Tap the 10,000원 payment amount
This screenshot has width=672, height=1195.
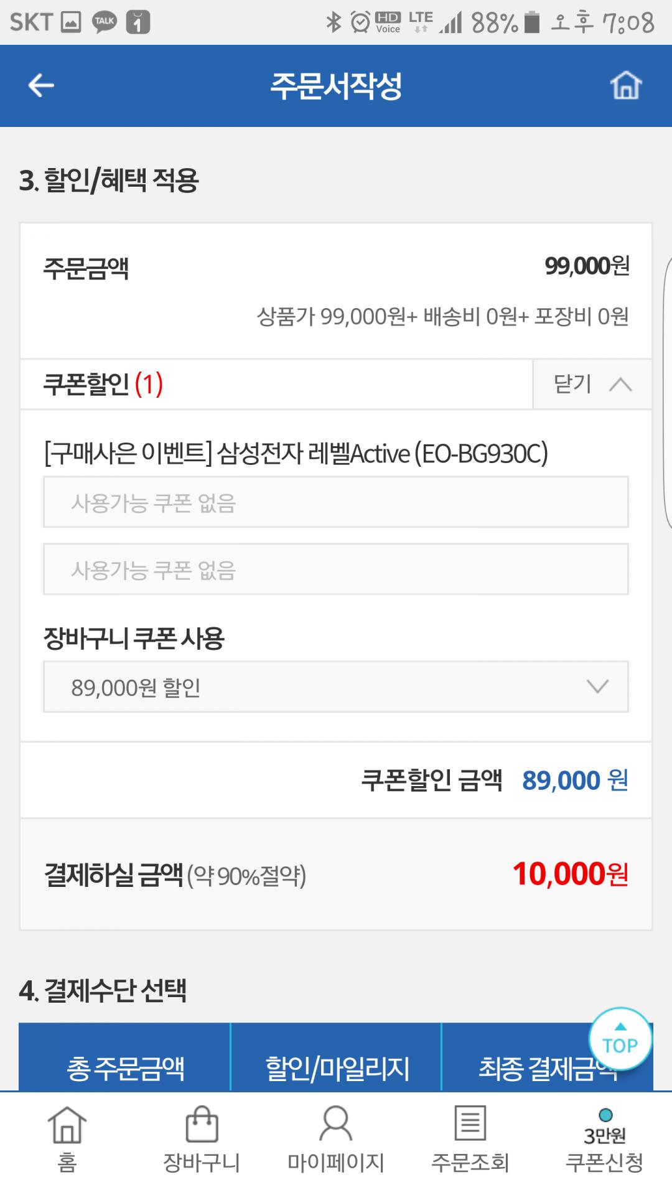pyautogui.click(x=570, y=874)
